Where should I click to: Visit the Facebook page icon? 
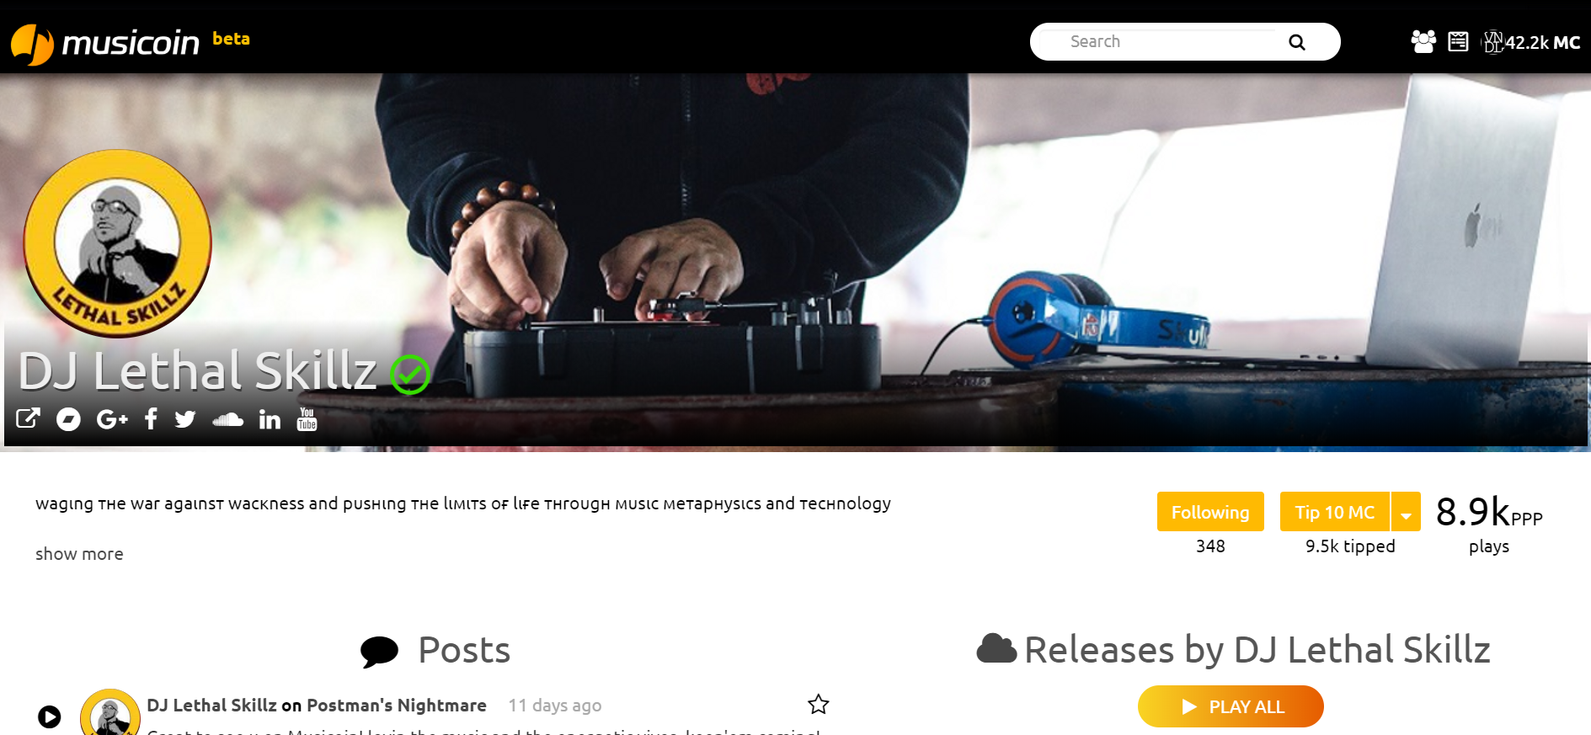[x=151, y=418]
